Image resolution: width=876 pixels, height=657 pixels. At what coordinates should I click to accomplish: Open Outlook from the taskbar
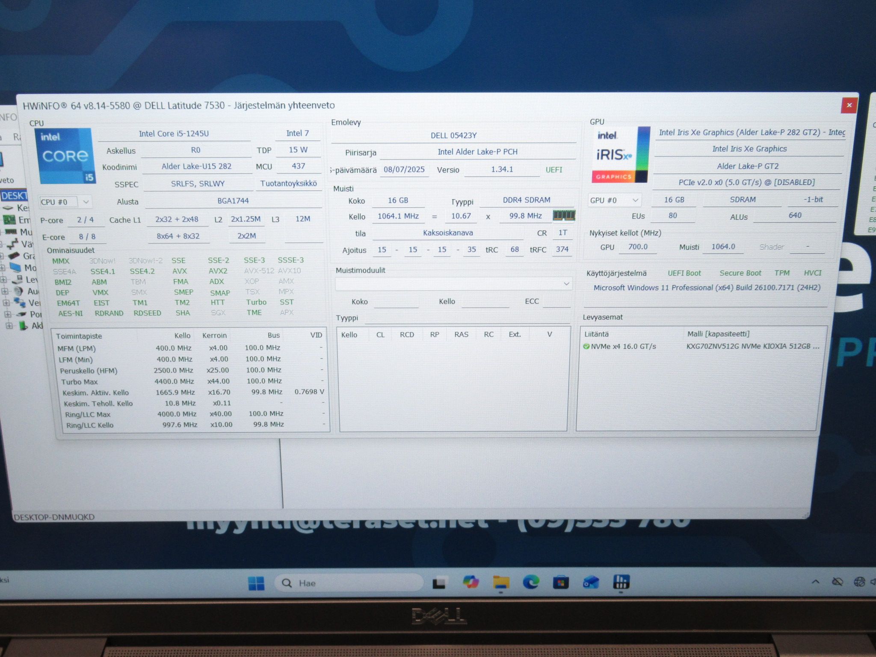coord(591,583)
